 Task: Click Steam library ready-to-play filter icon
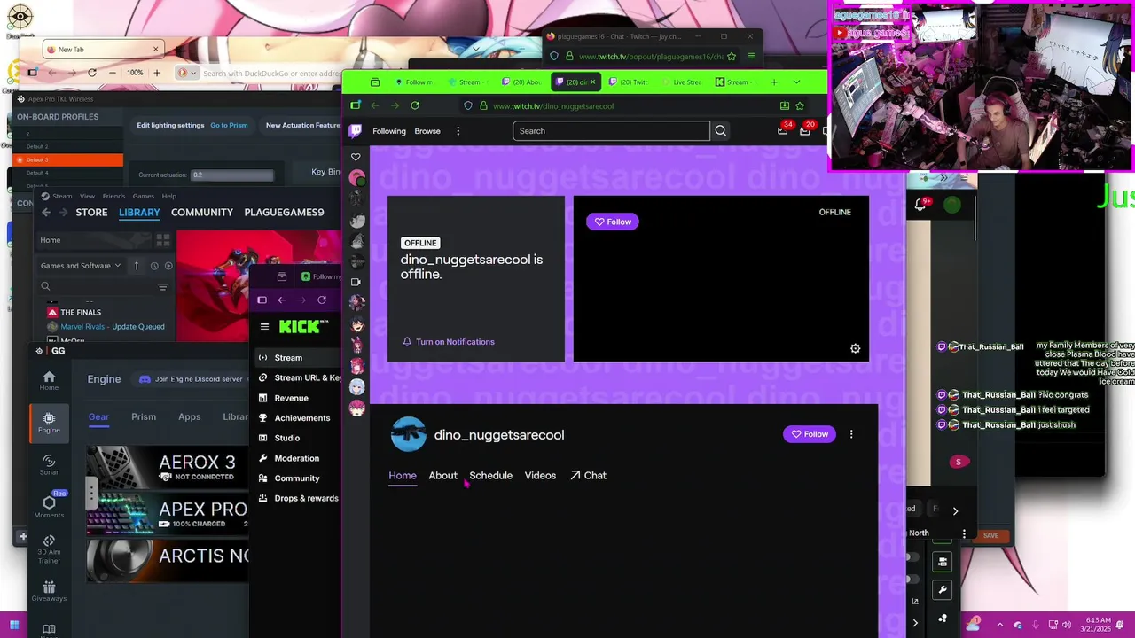pos(168,266)
